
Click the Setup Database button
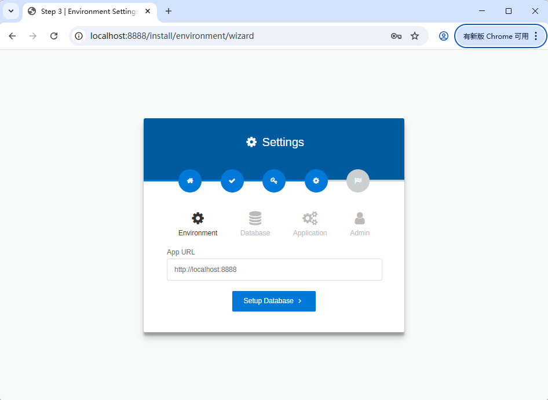274,301
